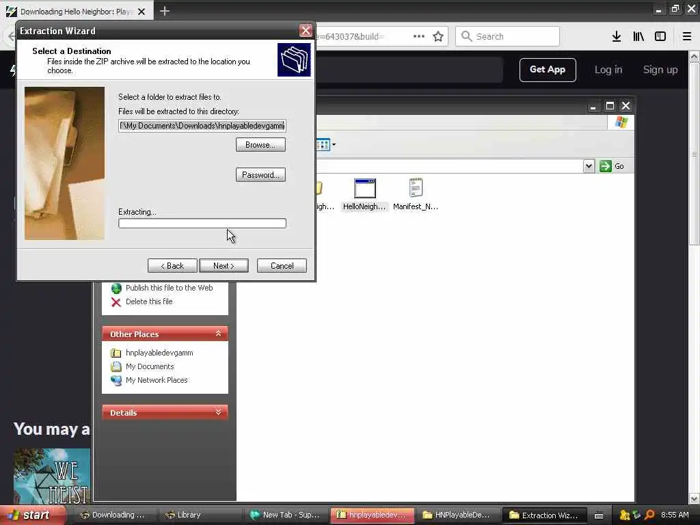The image size is (700, 525).
Task: Open the Firefox Library icon
Action: (638, 36)
